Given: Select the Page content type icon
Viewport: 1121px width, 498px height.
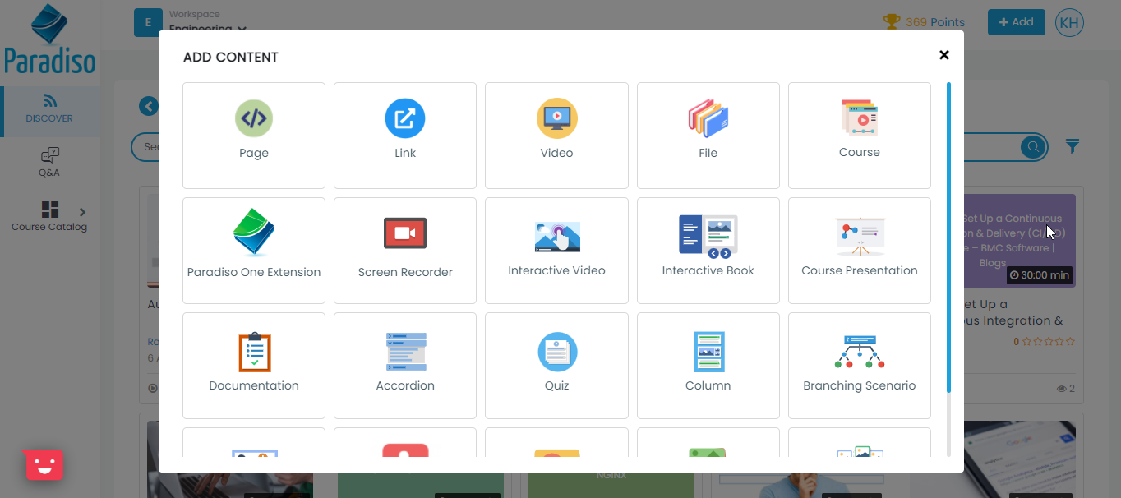Looking at the screenshot, I should click(253, 119).
